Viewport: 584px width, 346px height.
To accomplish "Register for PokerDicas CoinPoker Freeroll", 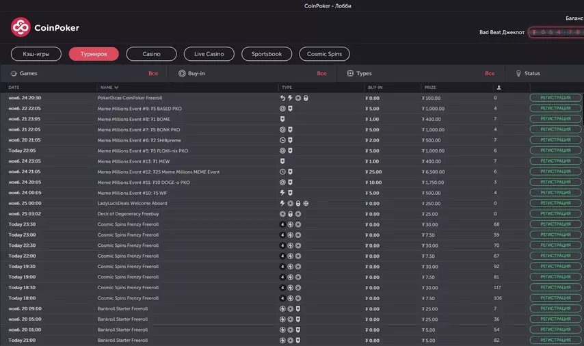I will tap(555, 98).
